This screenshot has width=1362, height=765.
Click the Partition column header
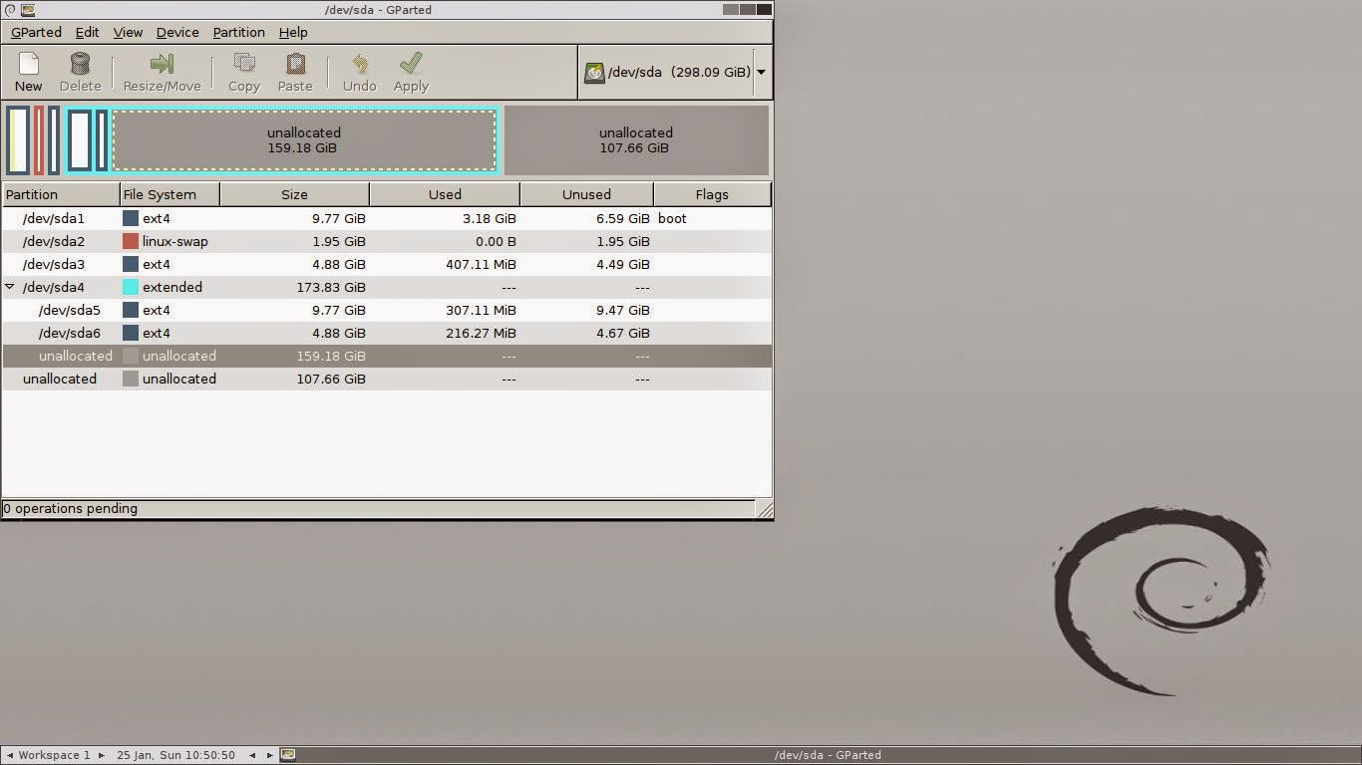click(x=61, y=194)
